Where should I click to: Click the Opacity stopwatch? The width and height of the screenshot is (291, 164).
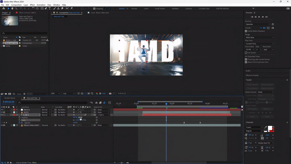pyautogui.click(x=19, y=123)
